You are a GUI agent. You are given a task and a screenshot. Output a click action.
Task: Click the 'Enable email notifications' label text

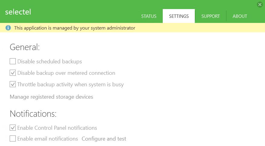coord(48,139)
